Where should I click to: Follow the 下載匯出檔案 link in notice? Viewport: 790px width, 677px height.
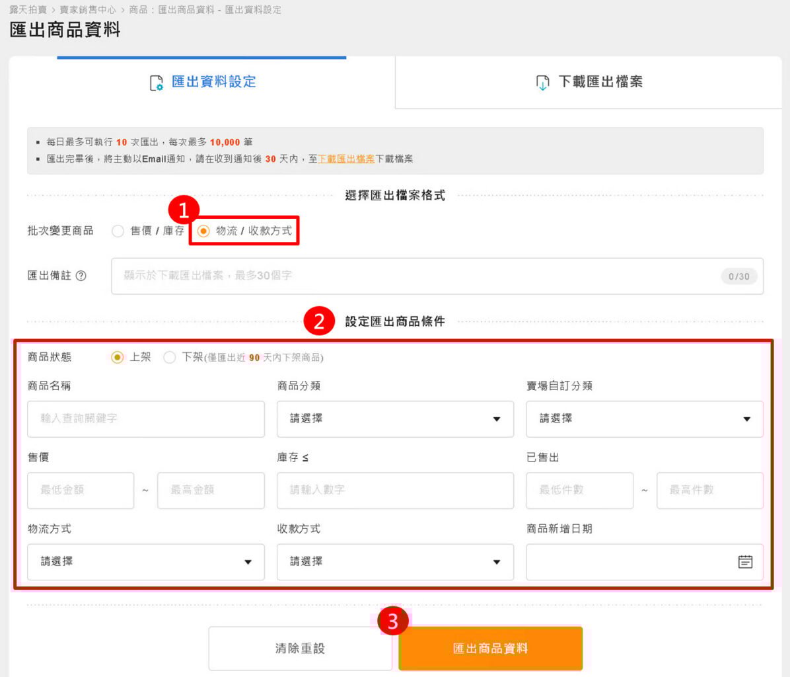[346, 159]
